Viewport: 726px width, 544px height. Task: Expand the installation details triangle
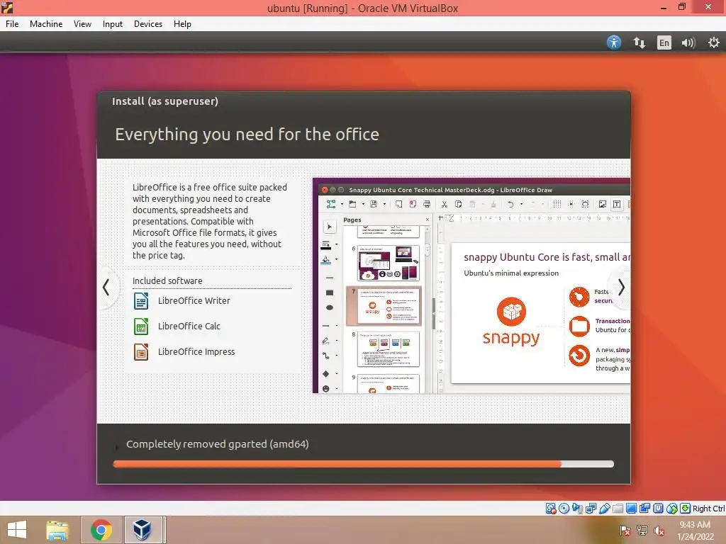(x=117, y=447)
